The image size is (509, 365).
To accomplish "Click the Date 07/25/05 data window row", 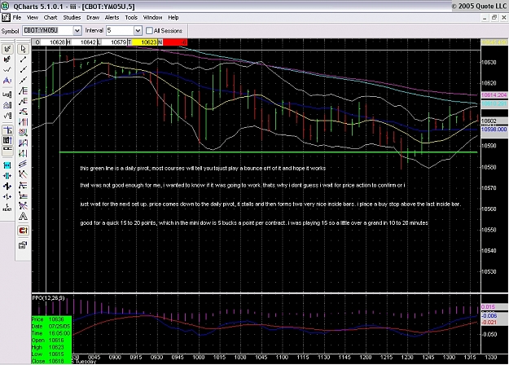I will click(51, 327).
